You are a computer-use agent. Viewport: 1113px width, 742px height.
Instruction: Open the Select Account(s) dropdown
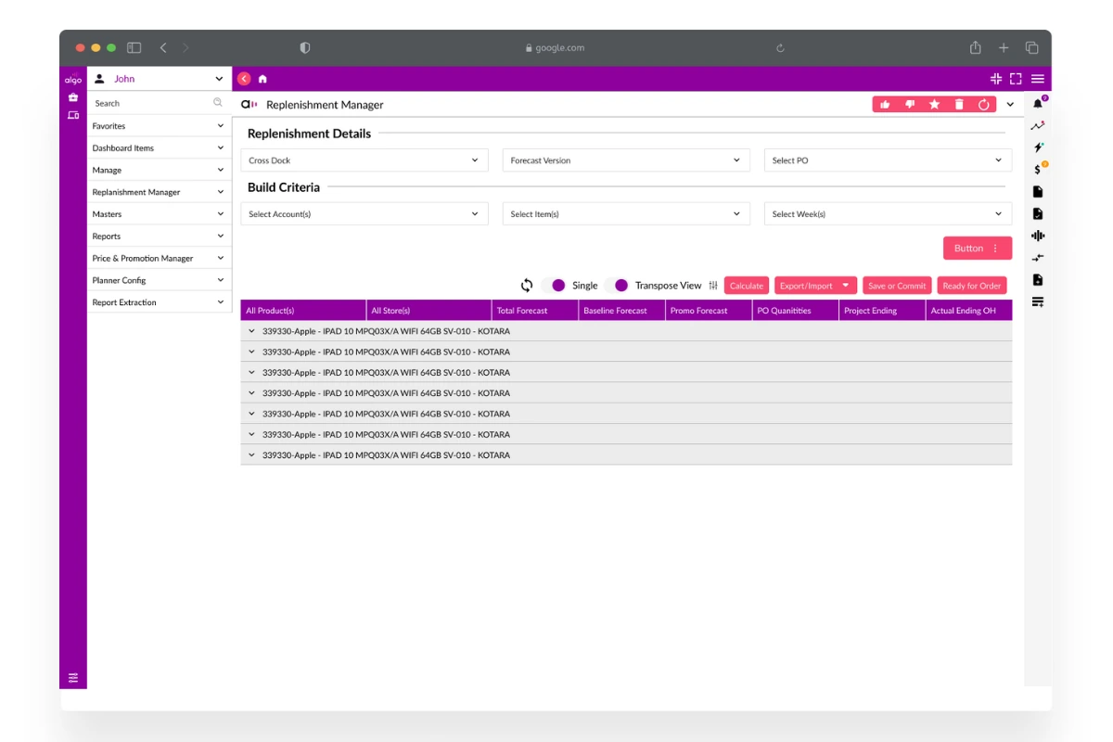[365, 214]
